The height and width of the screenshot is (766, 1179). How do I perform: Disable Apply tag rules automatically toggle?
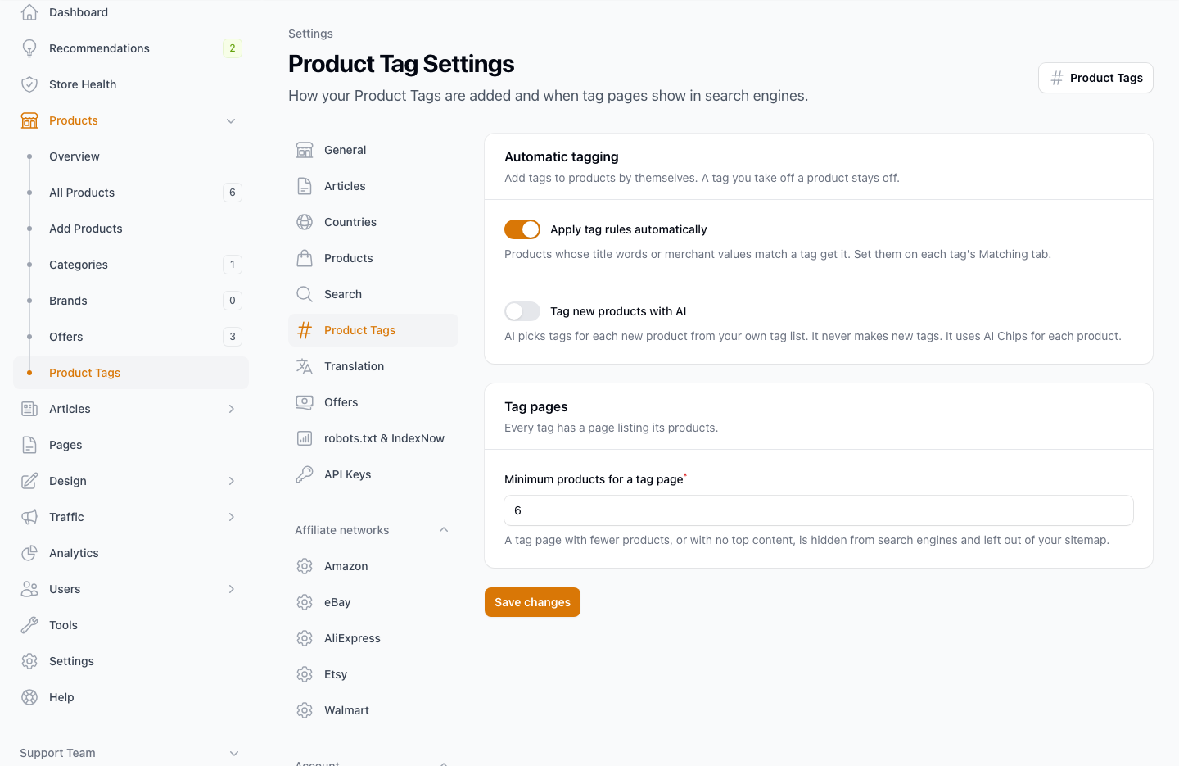pyautogui.click(x=522, y=229)
